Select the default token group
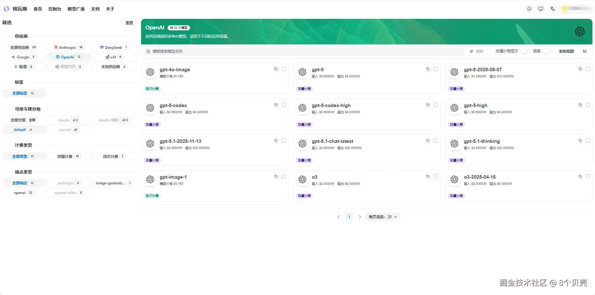 coord(24,130)
